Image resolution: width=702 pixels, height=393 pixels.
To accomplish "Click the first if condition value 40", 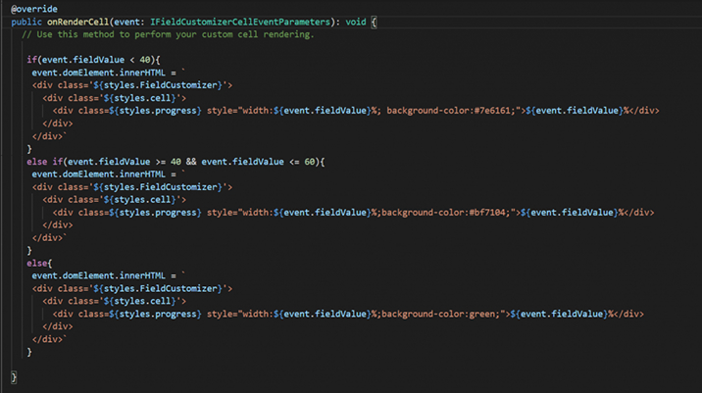I will point(144,60).
